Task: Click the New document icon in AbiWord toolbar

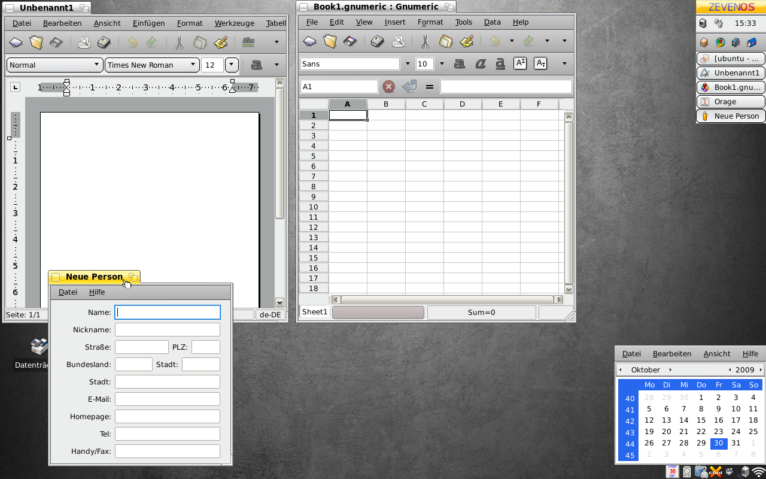Action: [x=16, y=43]
